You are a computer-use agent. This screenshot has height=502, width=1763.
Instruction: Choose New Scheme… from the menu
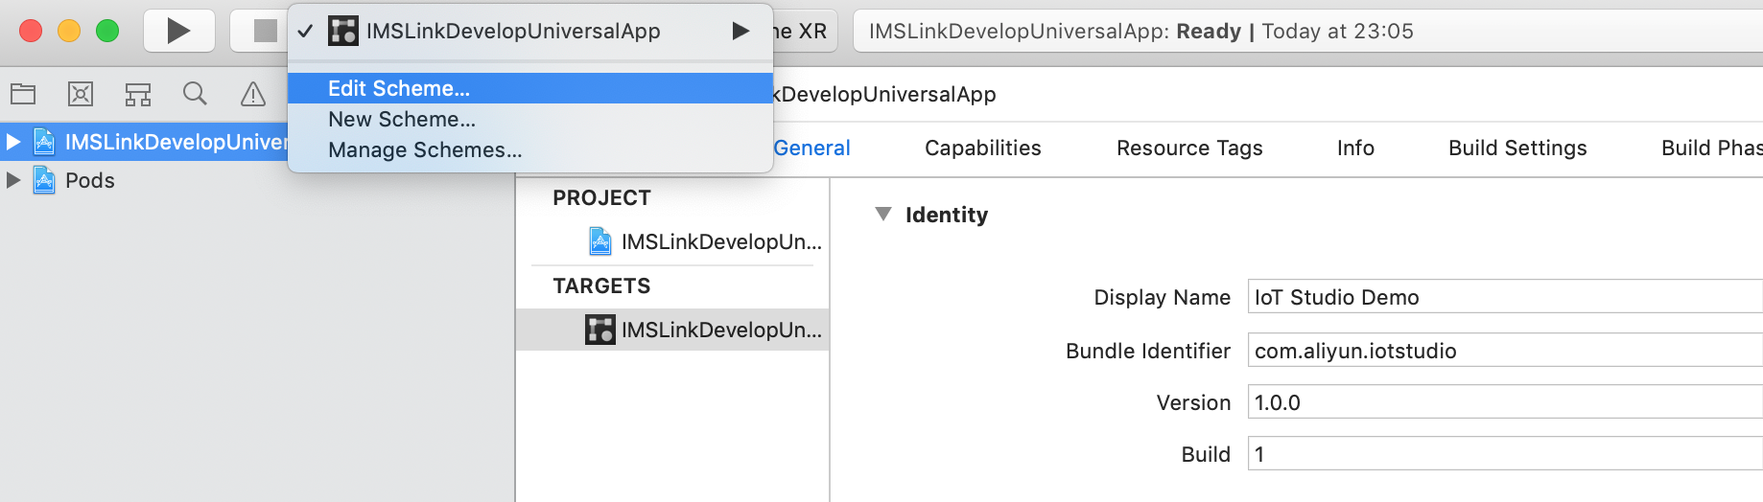[530, 119]
